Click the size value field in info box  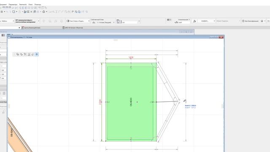coord(130,22)
